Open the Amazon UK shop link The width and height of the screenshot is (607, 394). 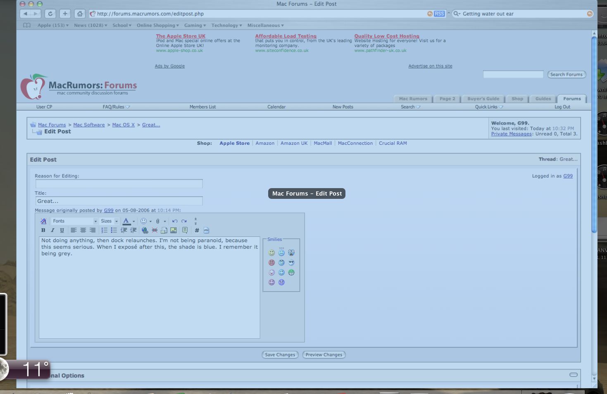coord(294,143)
